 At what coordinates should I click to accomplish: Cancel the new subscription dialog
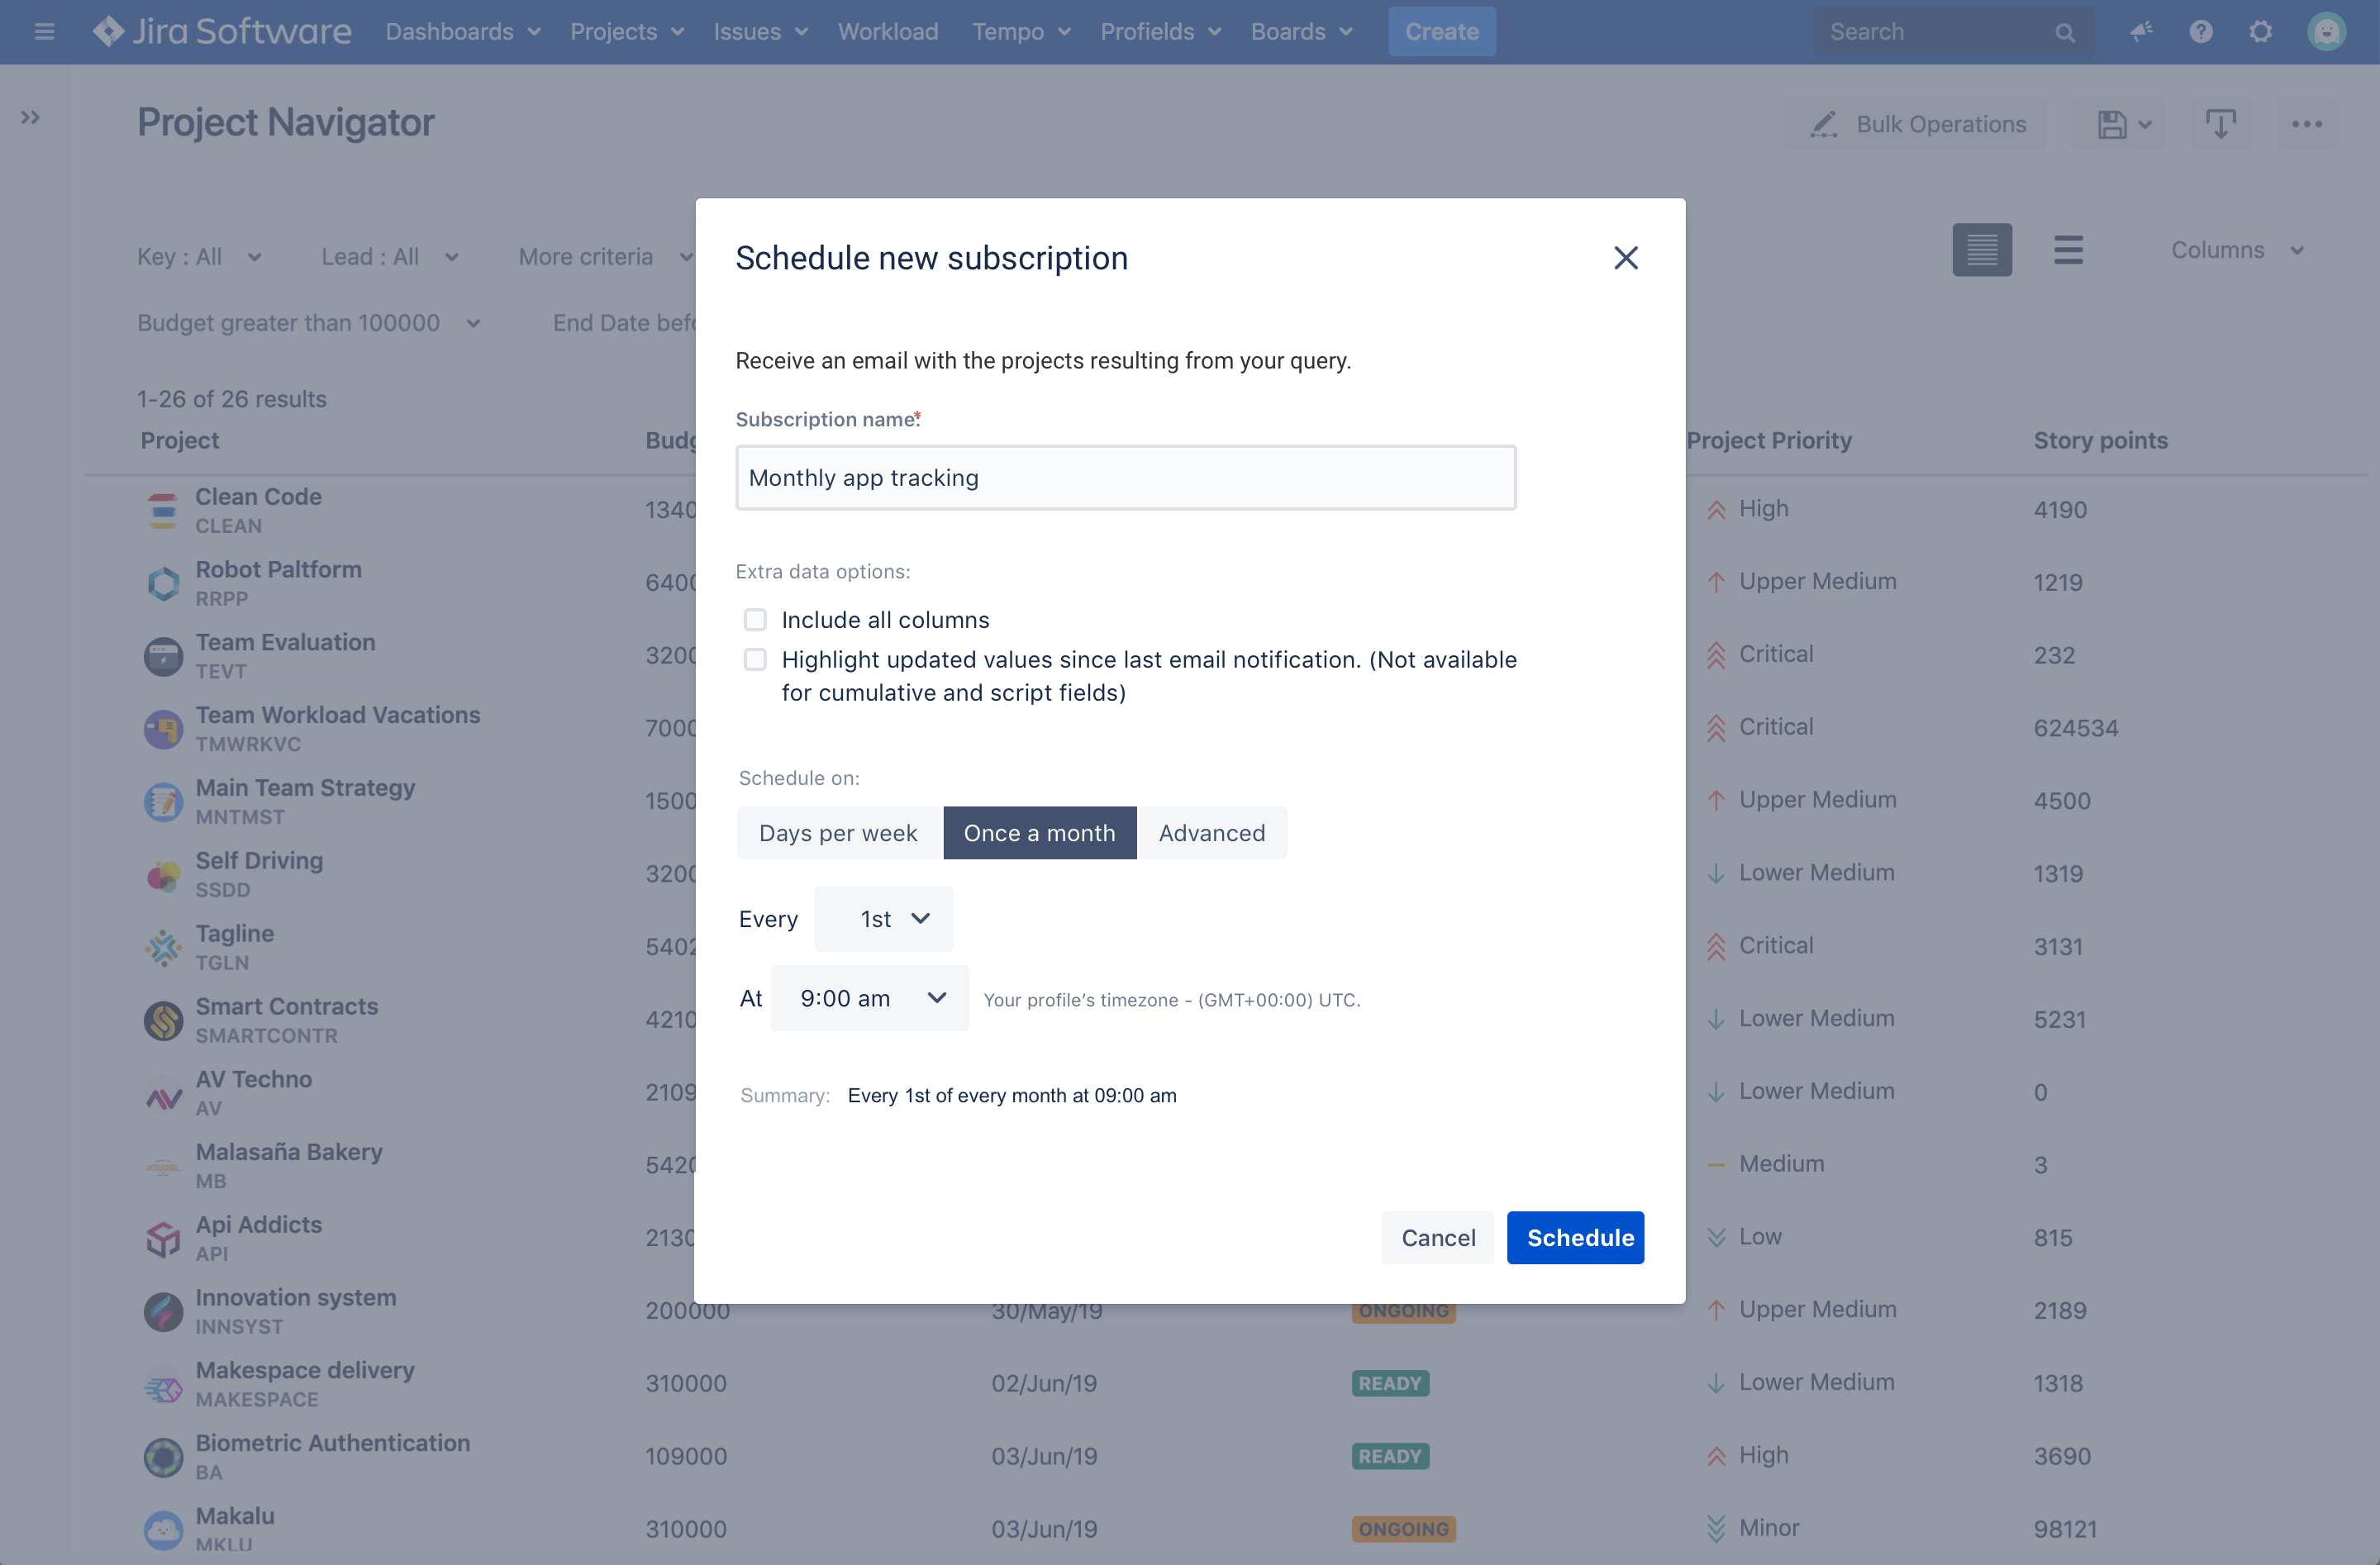(1437, 1237)
